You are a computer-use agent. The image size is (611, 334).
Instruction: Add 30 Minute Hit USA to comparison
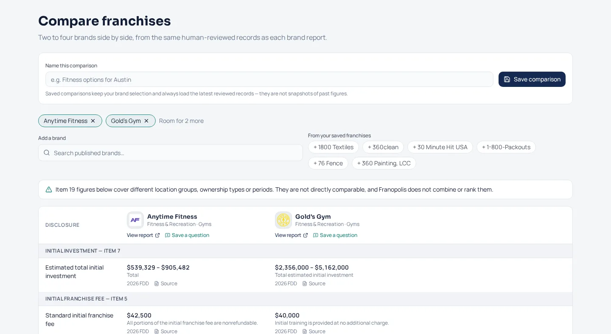440,147
